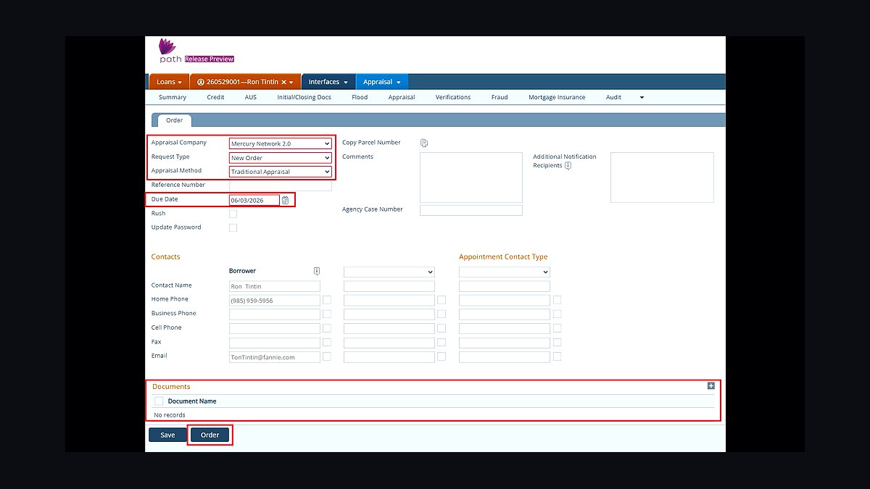Image resolution: width=870 pixels, height=489 pixels.
Task: Open the Flood menu item
Action: pos(360,97)
